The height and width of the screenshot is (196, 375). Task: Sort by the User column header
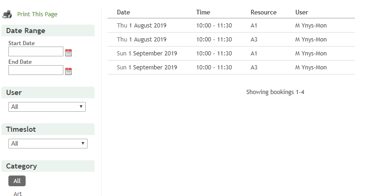coord(302,13)
